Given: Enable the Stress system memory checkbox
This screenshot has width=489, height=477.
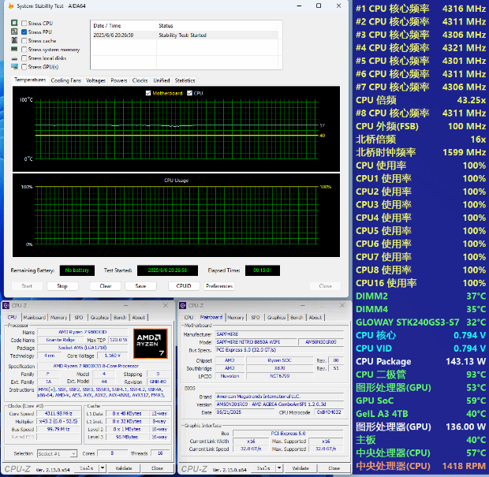Looking at the screenshot, I should click(x=24, y=50).
